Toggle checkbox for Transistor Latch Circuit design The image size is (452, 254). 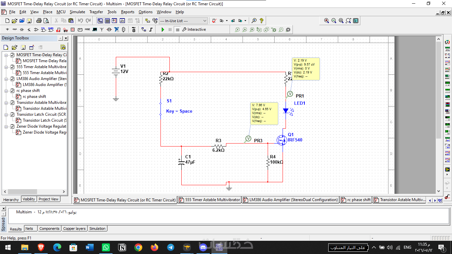(13, 114)
